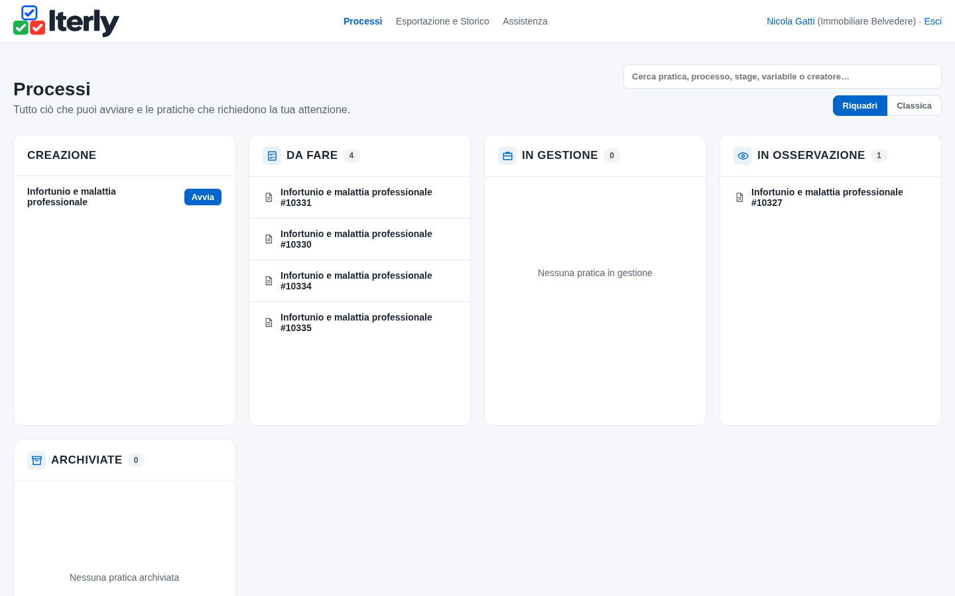
Task: Click the In Osservazione count badge 1
Action: 879,156
